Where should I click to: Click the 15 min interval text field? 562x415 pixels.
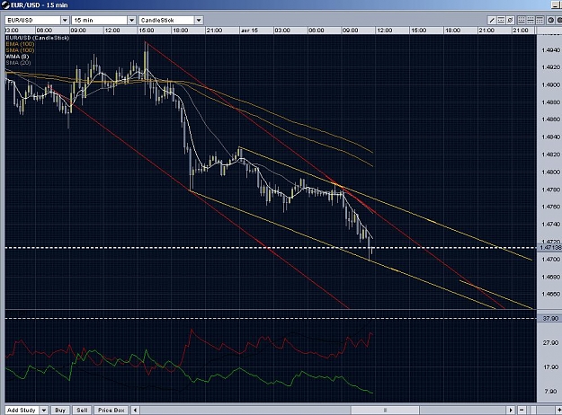(100, 21)
